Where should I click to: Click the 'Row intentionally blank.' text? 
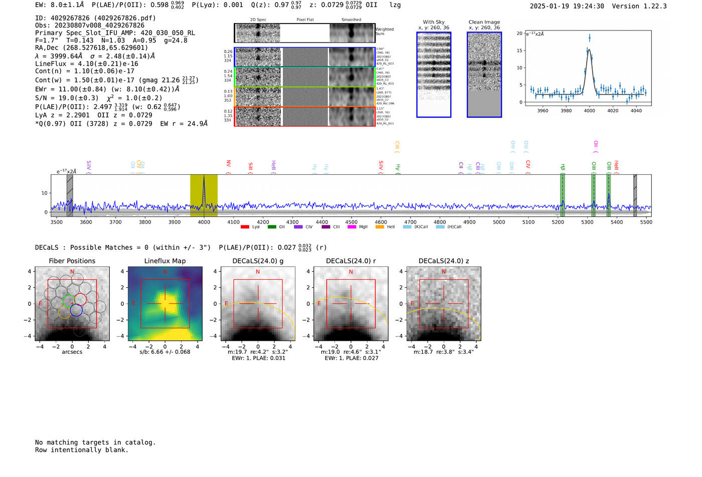(82, 450)
